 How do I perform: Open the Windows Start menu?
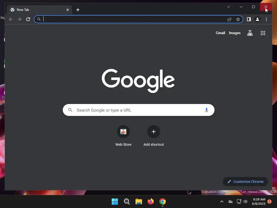coord(115,201)
